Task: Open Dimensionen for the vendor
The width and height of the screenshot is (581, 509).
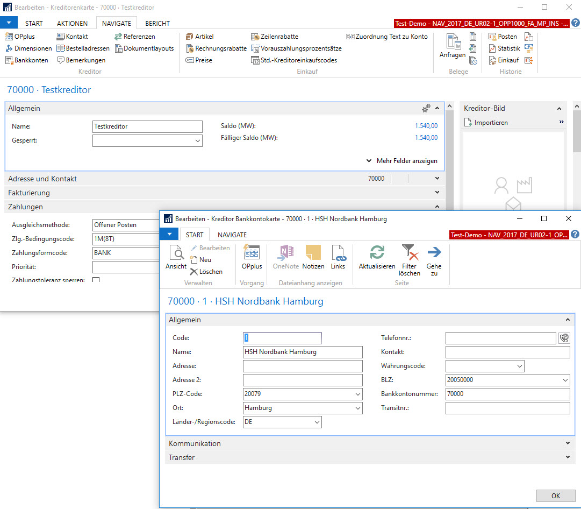Action: click(x=28, y=48)
